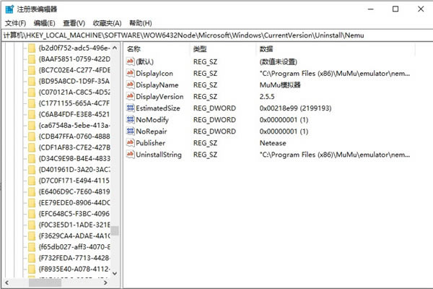This screenshot has height=289, width=433.
Task: Click the Registry Editor app icon in title bar
Action: 9,9
